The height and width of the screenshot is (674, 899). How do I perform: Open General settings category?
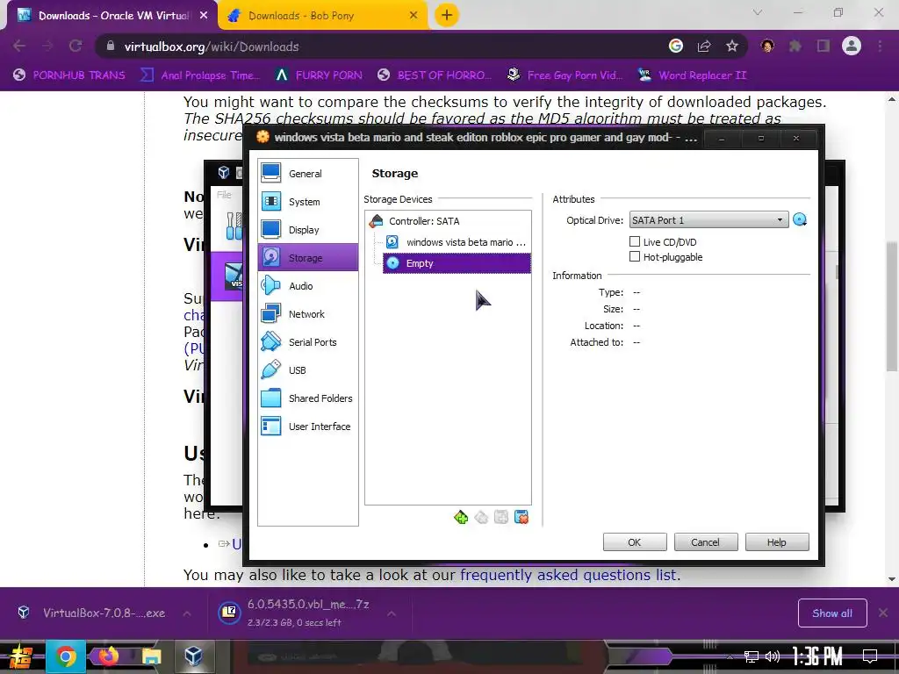(x=308, y=173)
